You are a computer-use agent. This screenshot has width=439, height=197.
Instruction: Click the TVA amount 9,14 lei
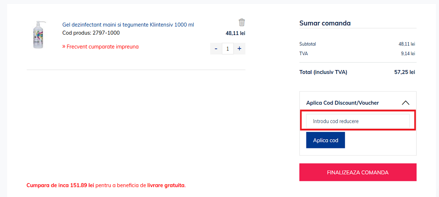(x=408, y=53)
